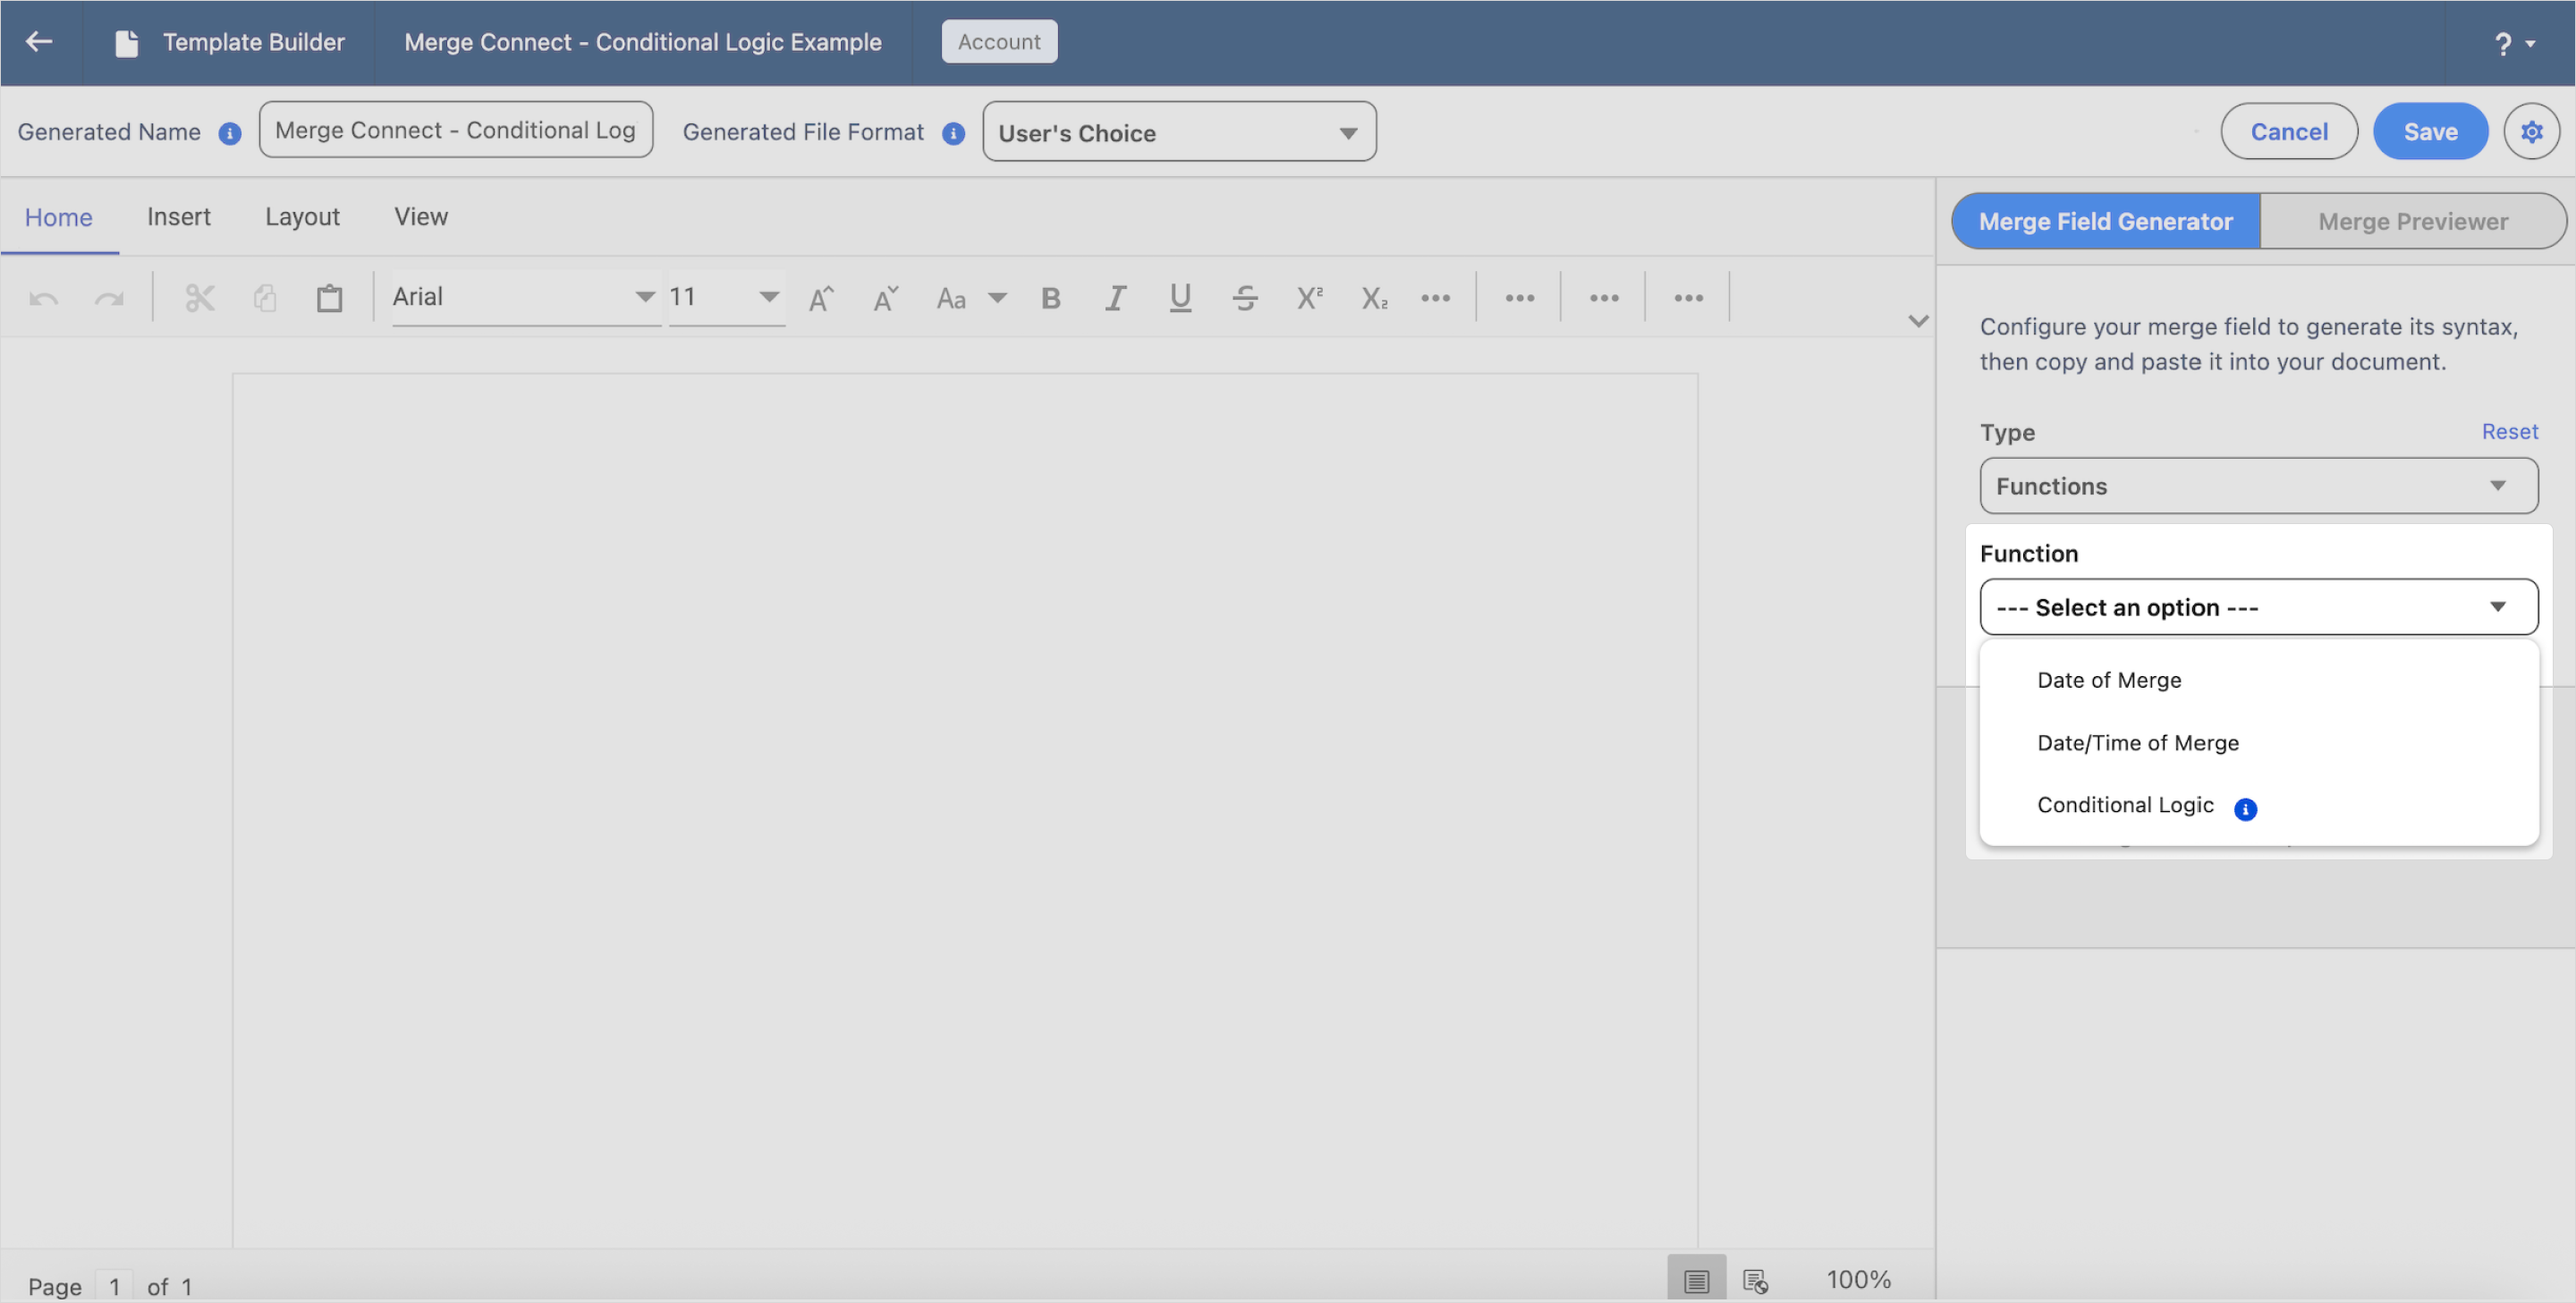2576x1303 pixels.
Task: Open the settings gear button
Action: point(2531,131)
